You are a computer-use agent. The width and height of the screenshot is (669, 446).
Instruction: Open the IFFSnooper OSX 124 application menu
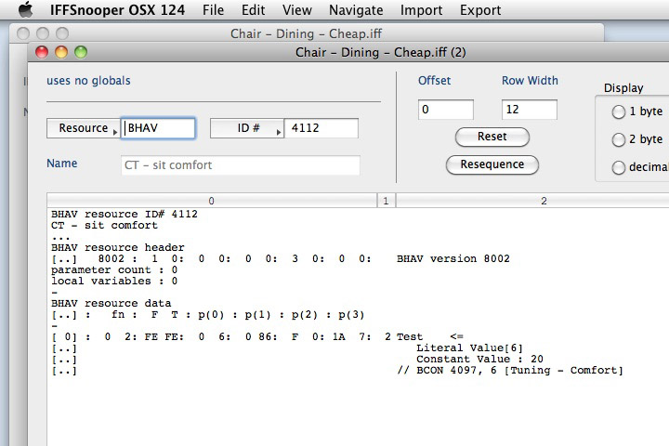117,10
